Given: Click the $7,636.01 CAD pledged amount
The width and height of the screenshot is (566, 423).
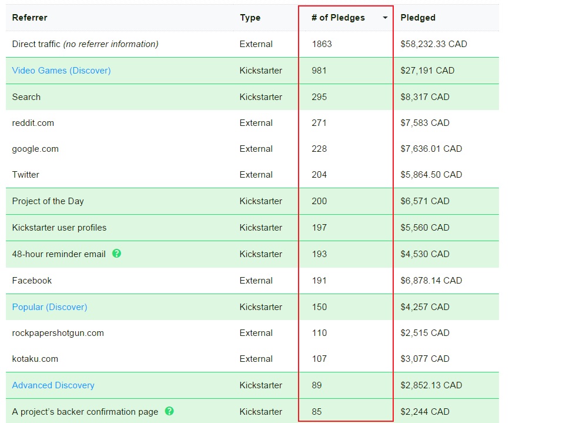Looking at the screenshot, I should [x=431, y=149].
